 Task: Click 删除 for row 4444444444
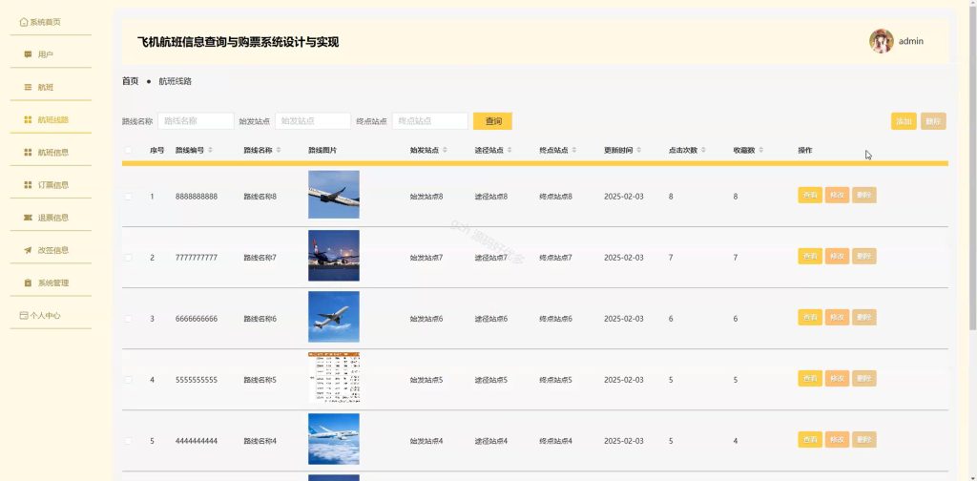tap(864, 439)
